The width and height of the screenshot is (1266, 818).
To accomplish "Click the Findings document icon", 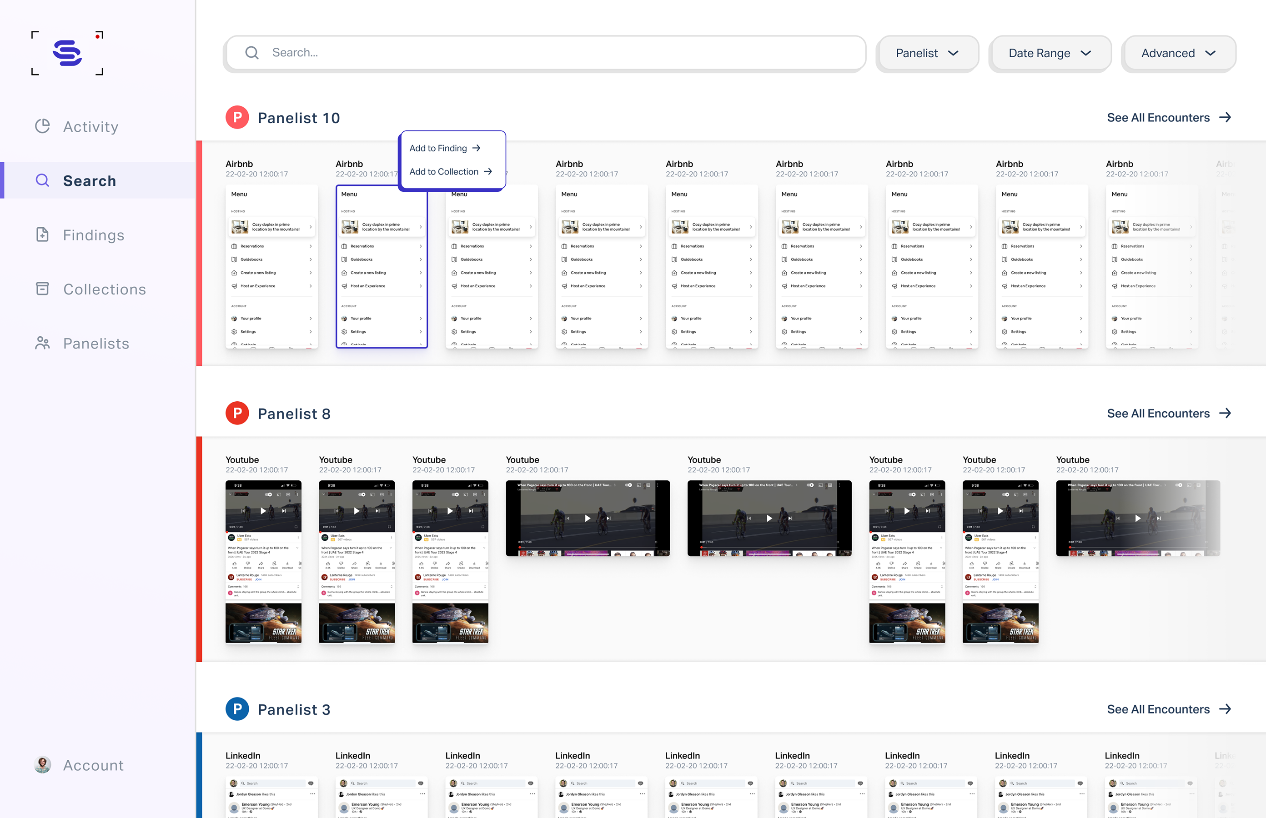I will [x=43, y=234].
